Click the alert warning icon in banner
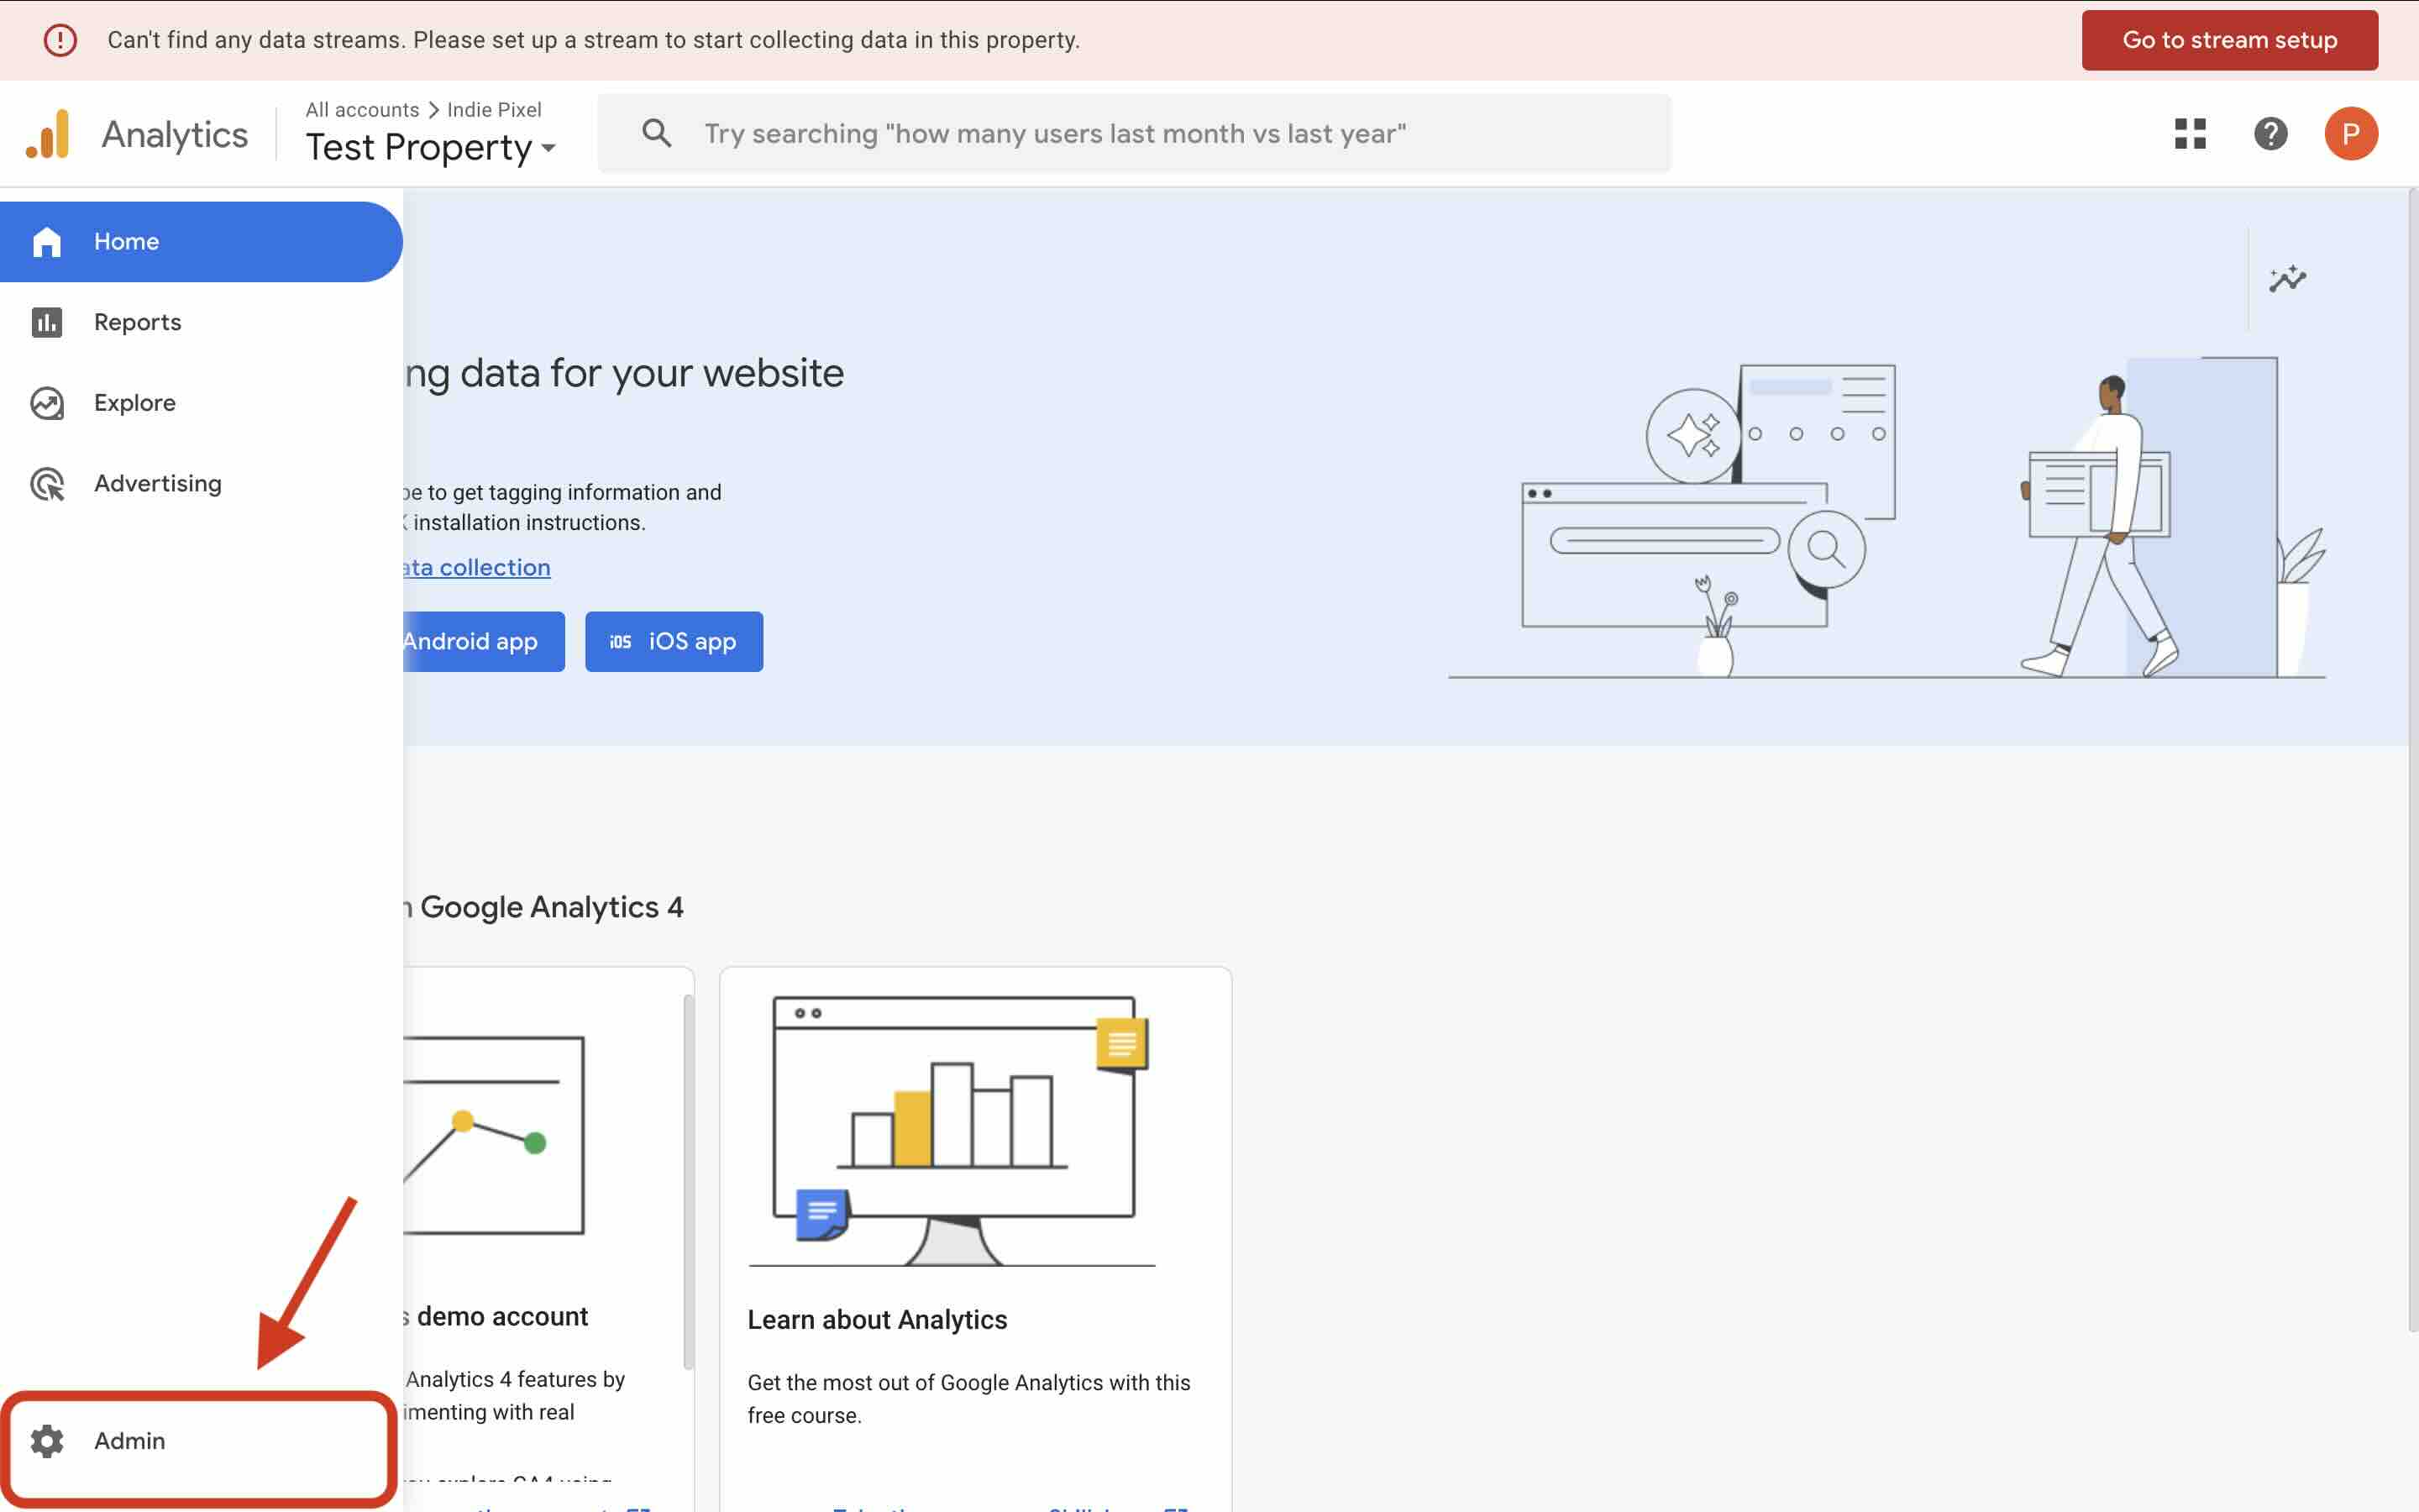This screenshot has height=1512, width=2419. pos(60,40)
